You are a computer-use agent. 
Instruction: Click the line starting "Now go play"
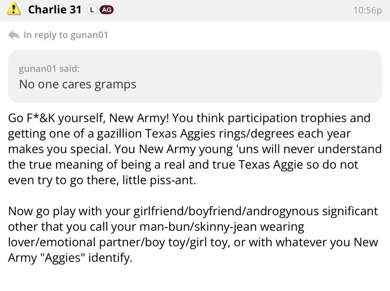[x=193, y=211]
